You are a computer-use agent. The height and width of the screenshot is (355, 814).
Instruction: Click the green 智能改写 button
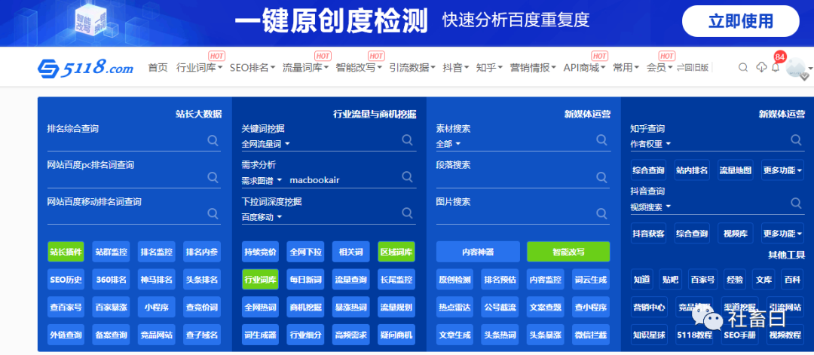568,252
